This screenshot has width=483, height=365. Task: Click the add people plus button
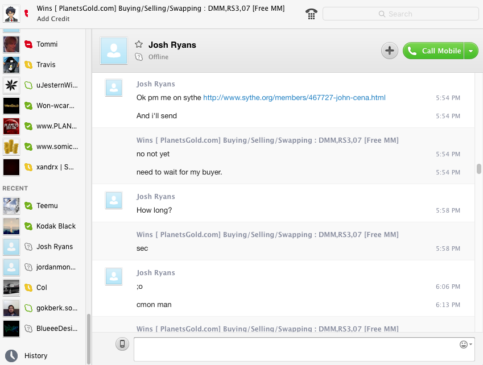(389, 51)
